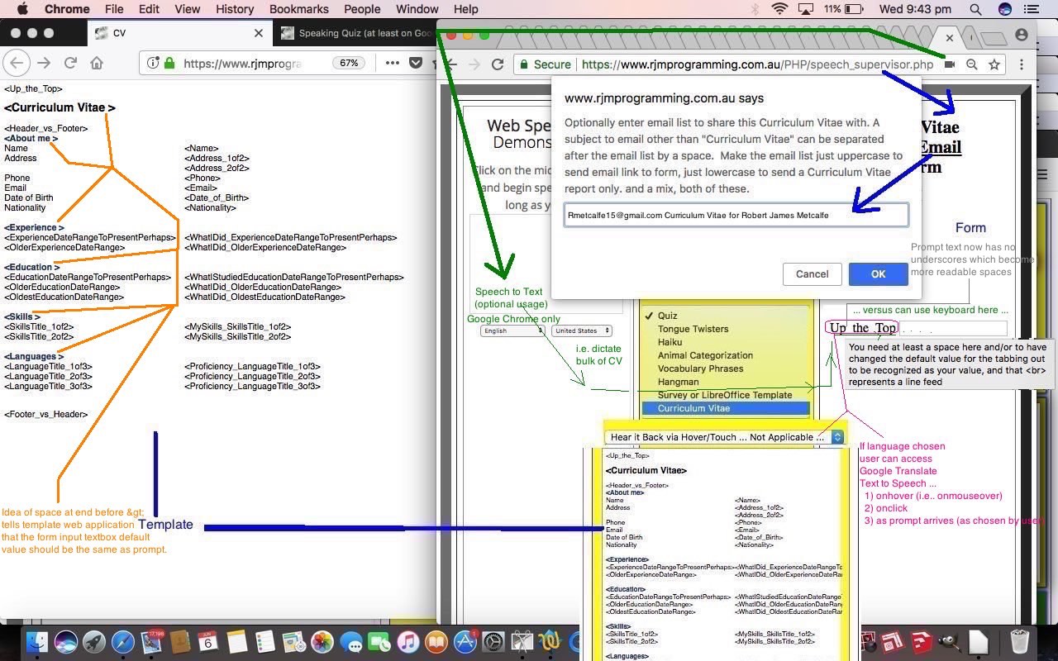Click the zoom-out magnifier icon in Chrome's address bar
The height and width of the screenshot is (661, 1058).
click(971, 64)
